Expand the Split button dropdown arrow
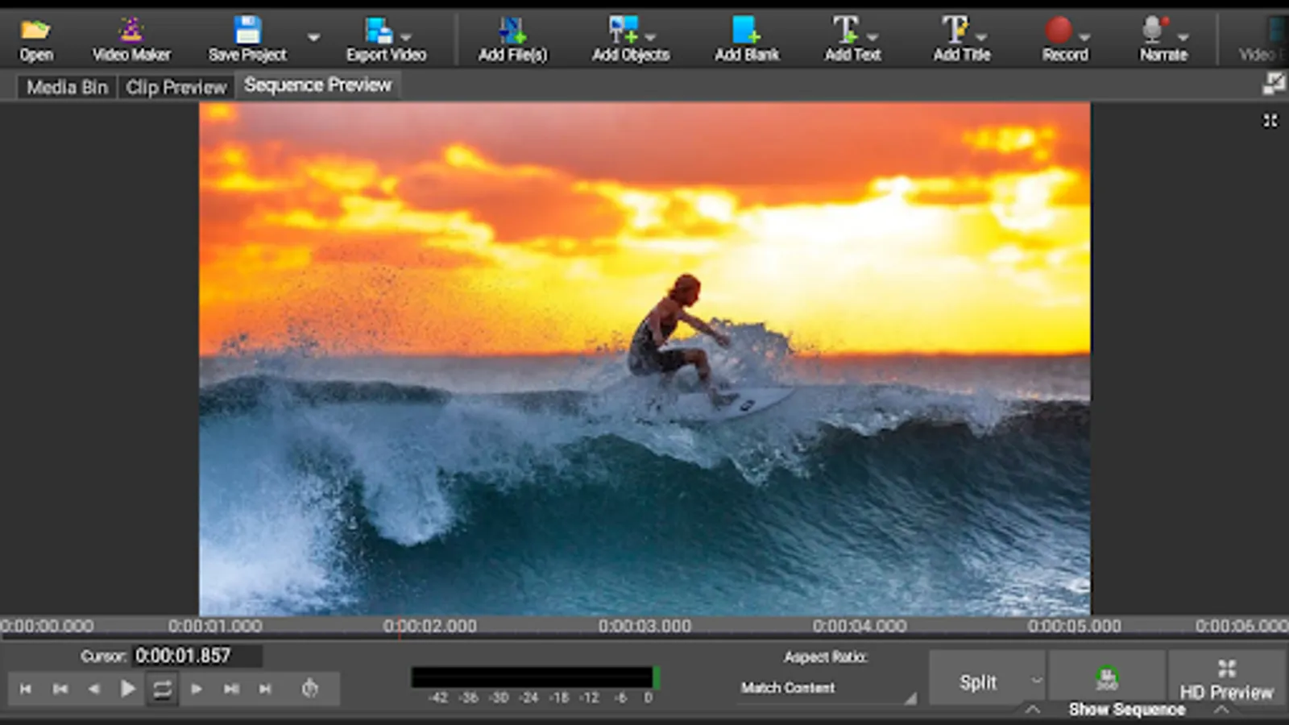The width and height of the screenshot is (1289, 725). 1036,681
